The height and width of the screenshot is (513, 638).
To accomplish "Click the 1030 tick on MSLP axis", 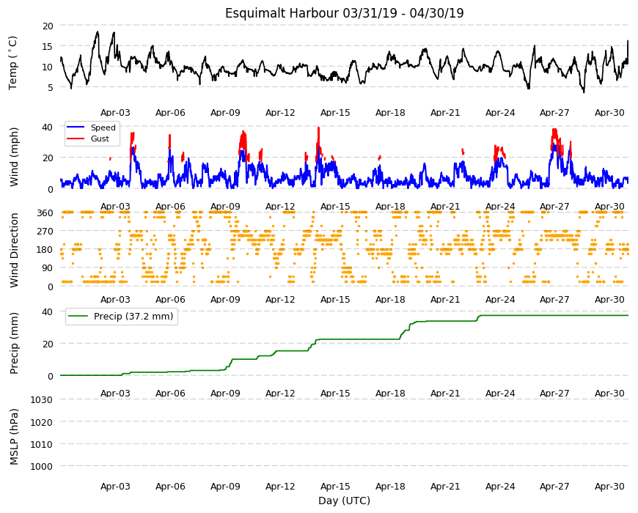I will click(42, 400).
